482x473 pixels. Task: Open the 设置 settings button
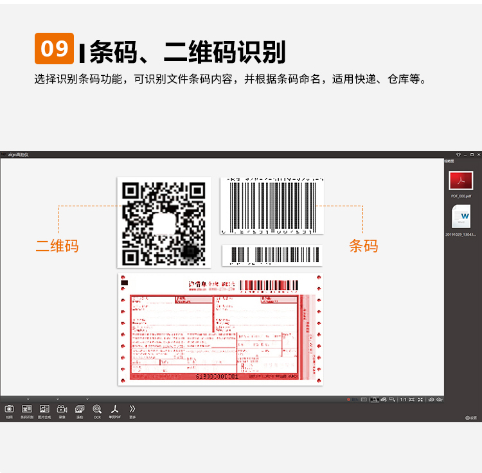coord(471,418)
